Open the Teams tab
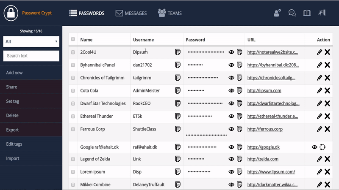The image size is (339, 190). click(x=170, y=13)
